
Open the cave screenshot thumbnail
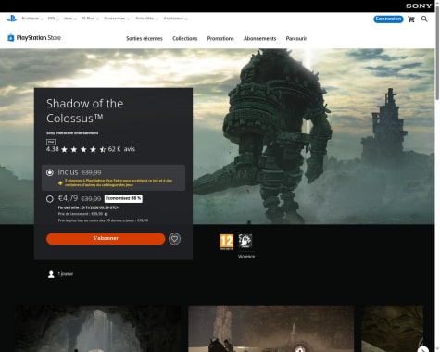coord(98,329)
